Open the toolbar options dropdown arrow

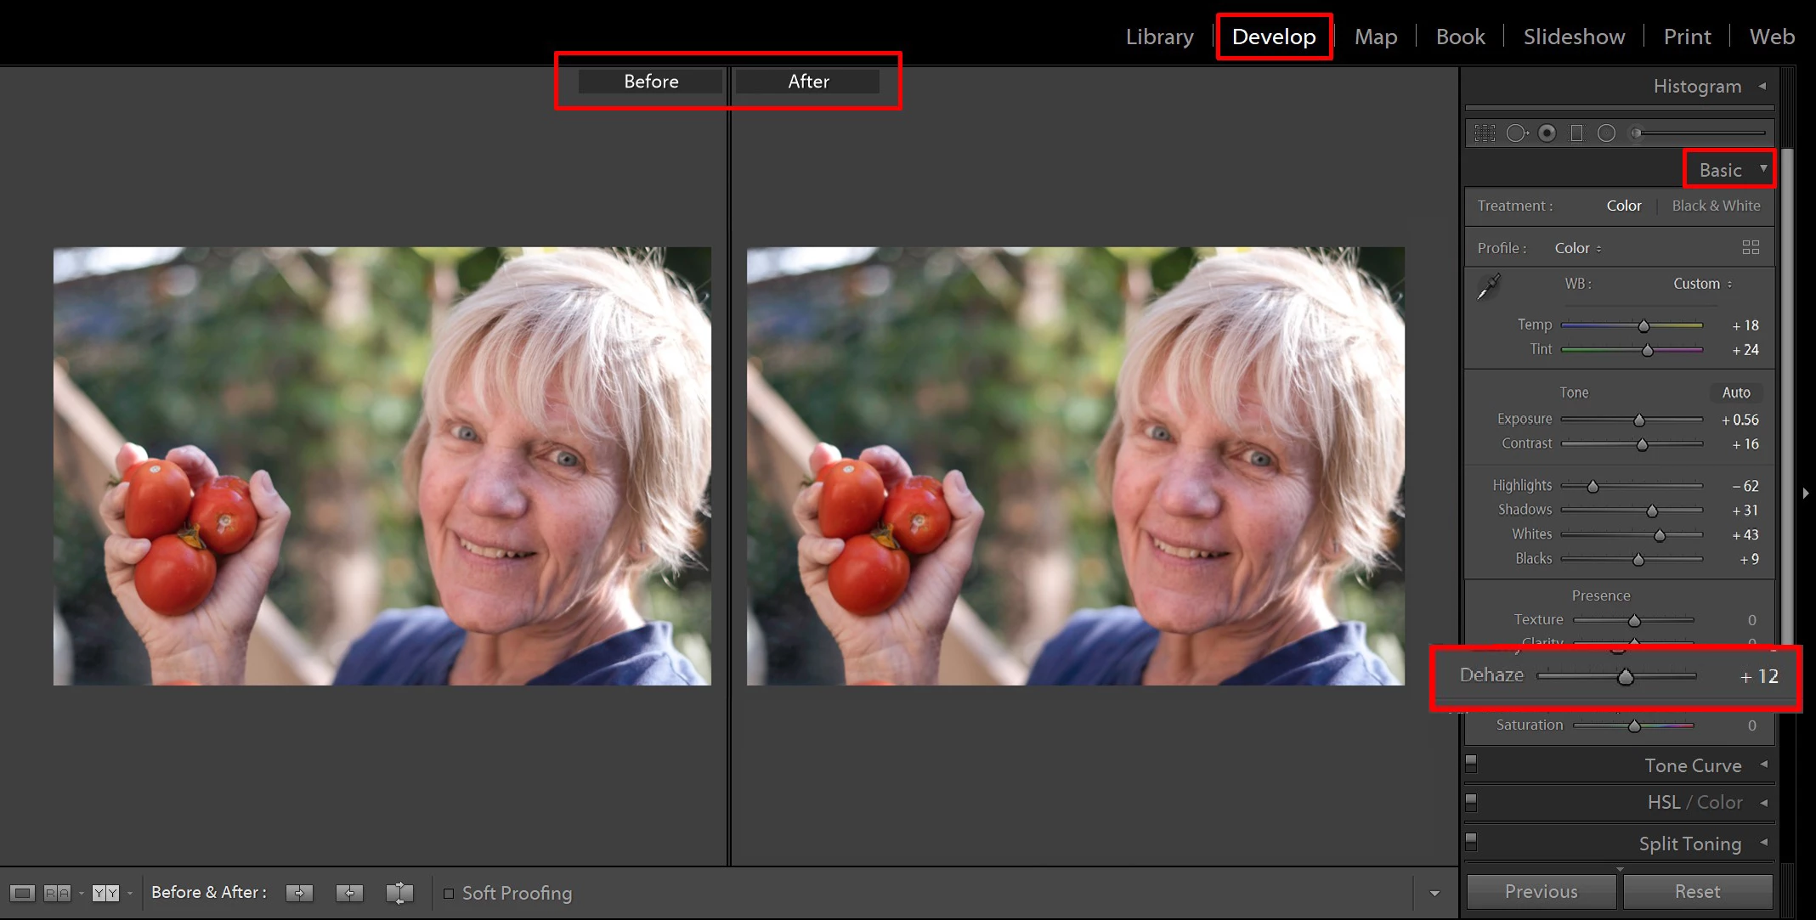click(x=1434, y=893)
